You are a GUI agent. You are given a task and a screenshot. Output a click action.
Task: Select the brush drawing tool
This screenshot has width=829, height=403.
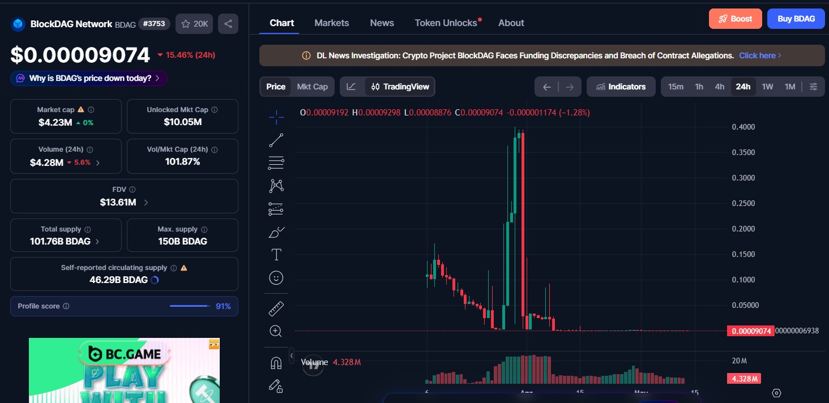click(x=276, y=232)
